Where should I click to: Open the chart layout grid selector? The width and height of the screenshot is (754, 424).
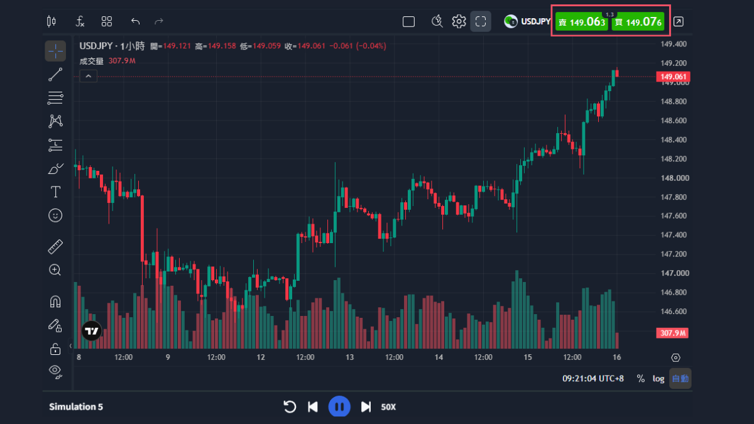point(107,21)
